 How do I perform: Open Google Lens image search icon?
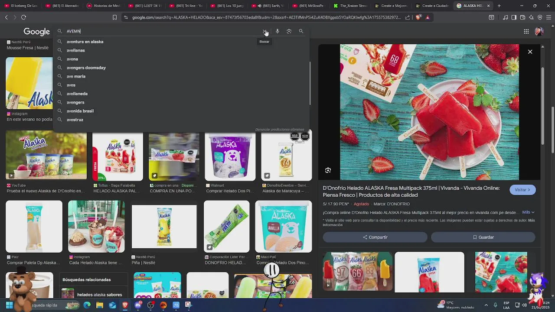[289, 31]
